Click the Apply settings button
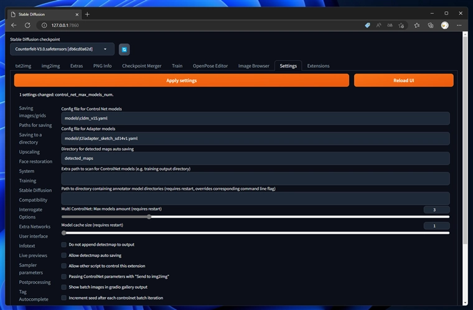This screenshot has width=473, height=310. click(182, 80)
